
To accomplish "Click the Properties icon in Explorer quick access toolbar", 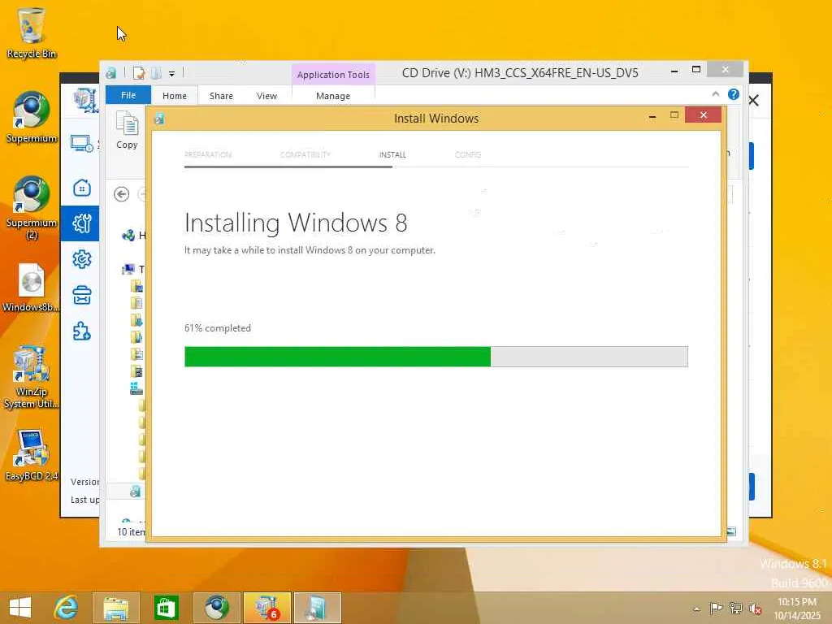I will point(138,72).
